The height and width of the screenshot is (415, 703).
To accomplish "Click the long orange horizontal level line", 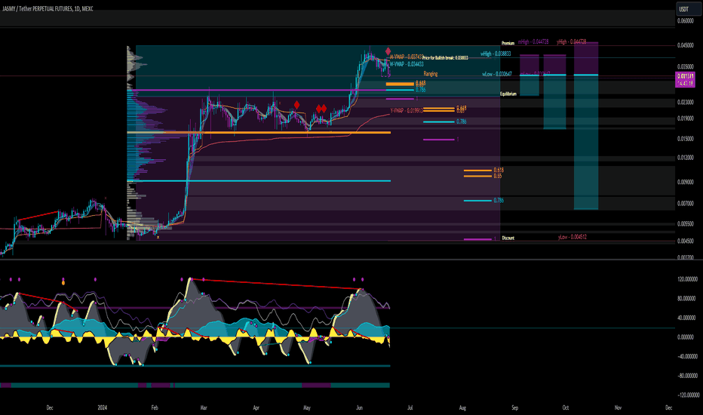I will point(259,132).
